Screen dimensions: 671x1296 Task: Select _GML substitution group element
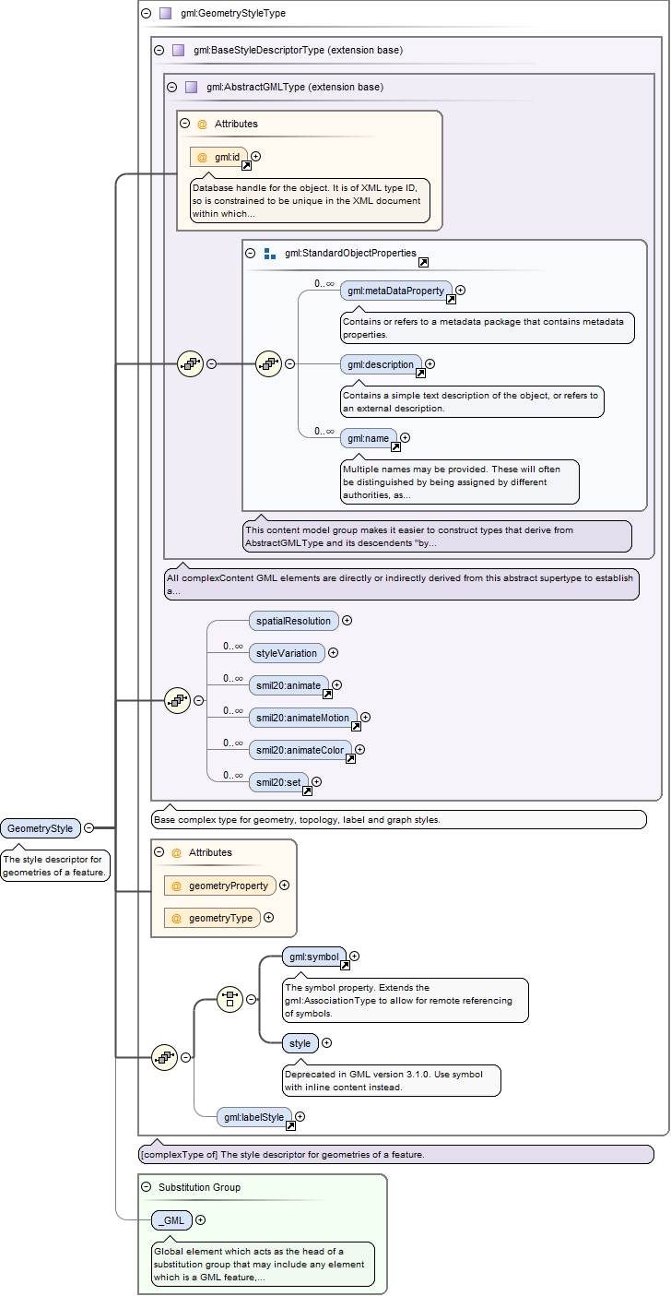(x=171, y=1220)
